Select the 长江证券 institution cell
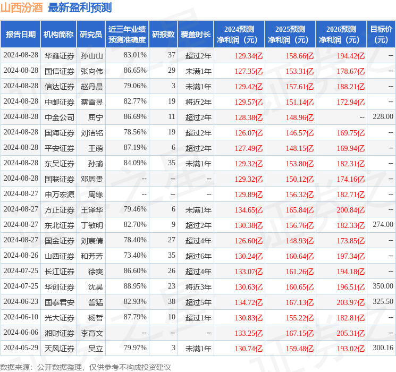The height and width of the screenshot is (372, 396). pyautogui.click(x=60, y=272)
